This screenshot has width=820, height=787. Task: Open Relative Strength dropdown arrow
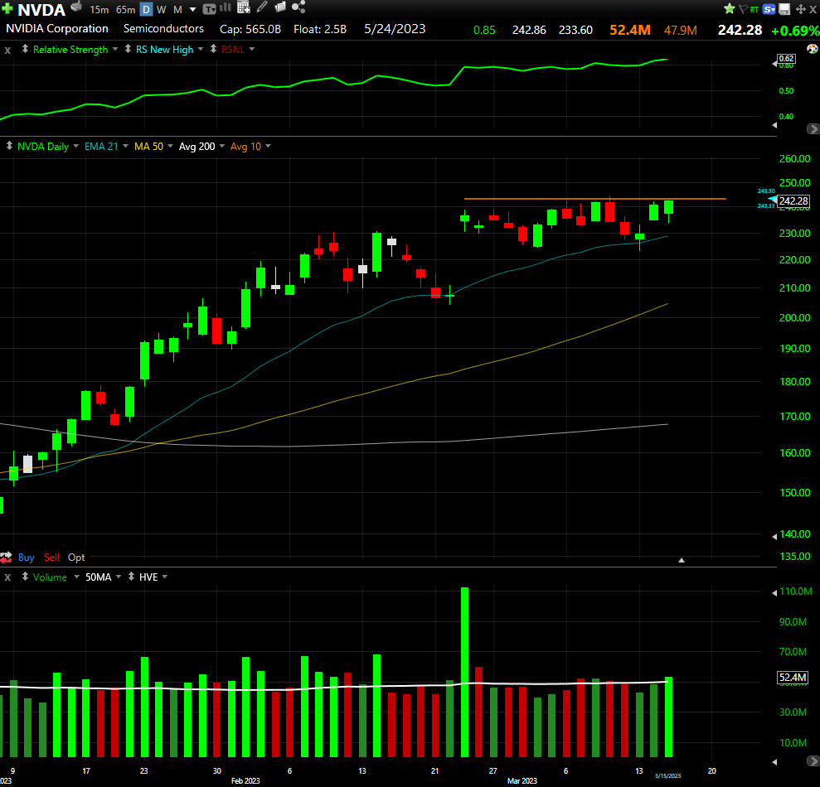click(x=115, y=49)
